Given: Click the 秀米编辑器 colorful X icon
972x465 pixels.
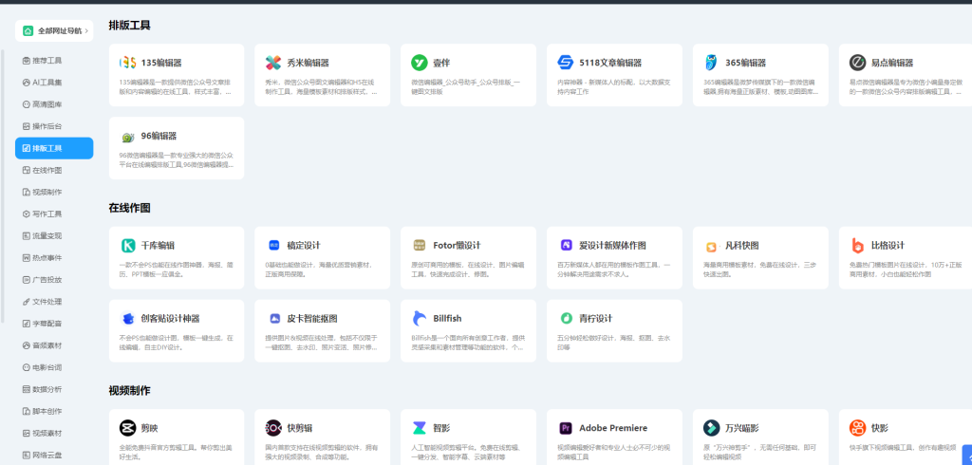Looking at the screenshot, I should 273,63.
